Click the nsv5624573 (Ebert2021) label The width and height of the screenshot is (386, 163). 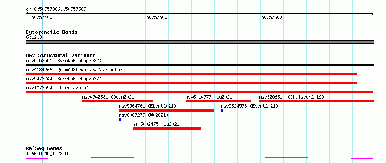coord(249,106)
